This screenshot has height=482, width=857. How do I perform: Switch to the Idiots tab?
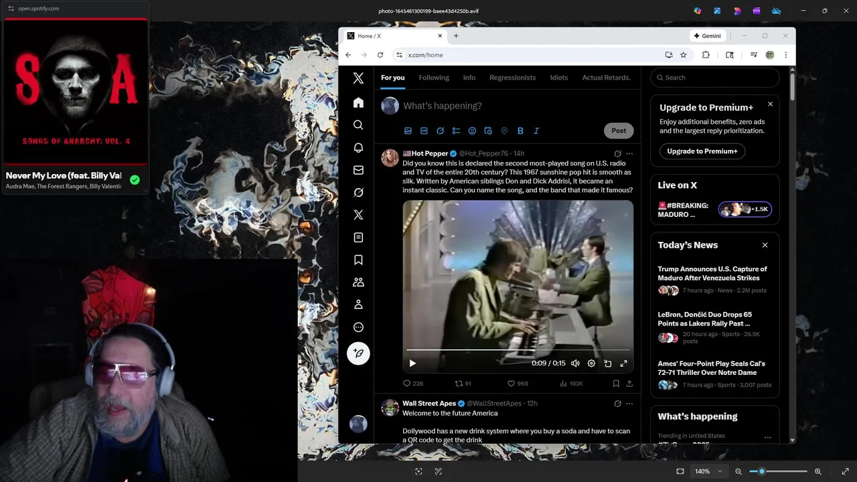click(x=559, y=78)
